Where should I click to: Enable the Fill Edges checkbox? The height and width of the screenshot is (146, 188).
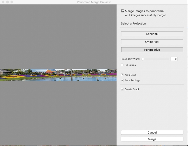pyautogui.click(x=122, y=65)
